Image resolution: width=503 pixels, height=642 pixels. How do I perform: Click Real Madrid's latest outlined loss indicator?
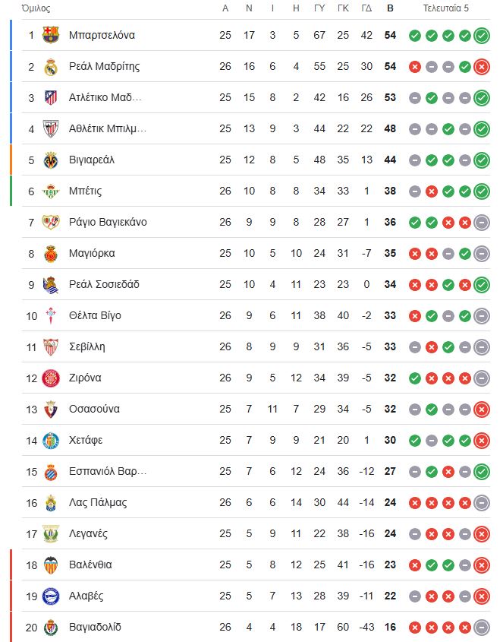(482, 67)
